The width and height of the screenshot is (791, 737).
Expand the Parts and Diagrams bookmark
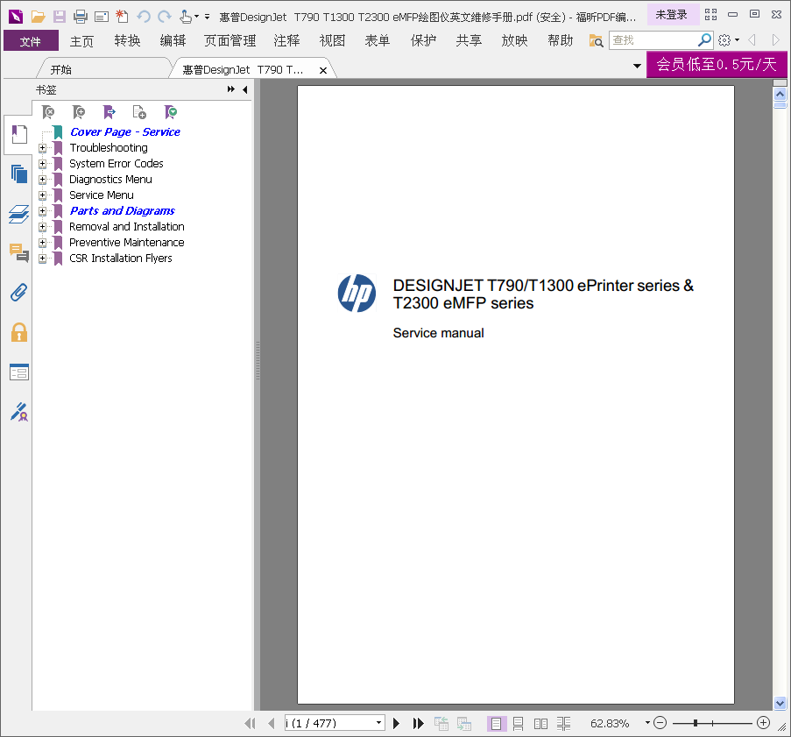(x=42, y=211)
